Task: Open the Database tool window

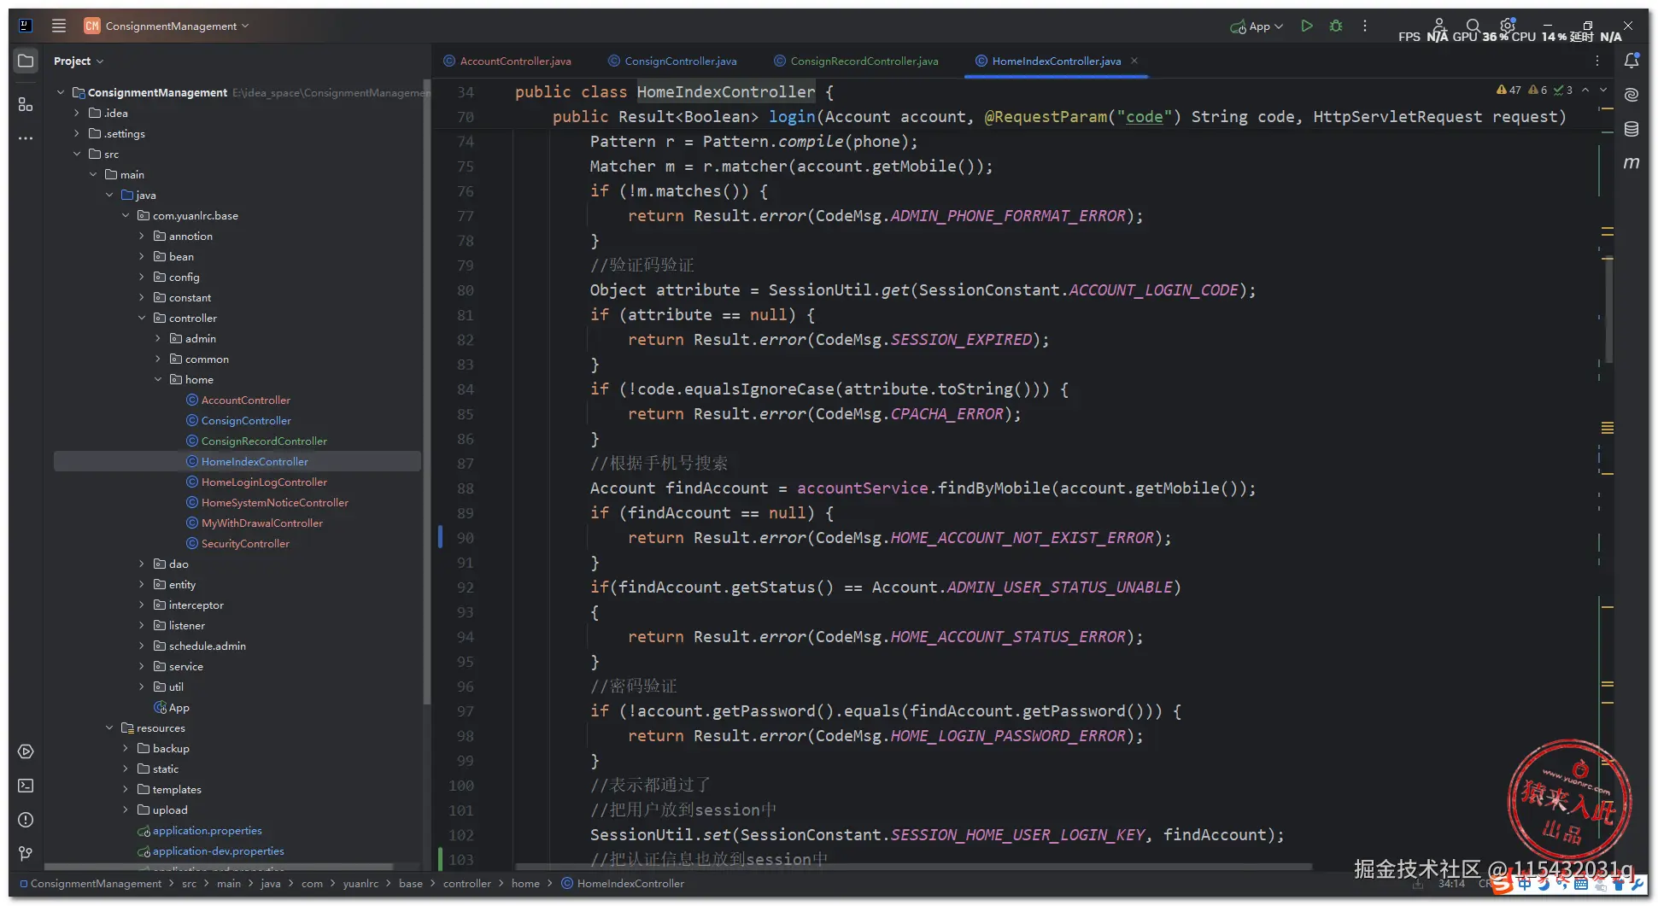Action: [x=1632, y=129]
